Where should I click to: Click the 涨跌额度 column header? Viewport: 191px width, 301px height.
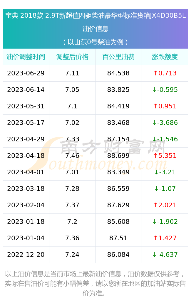[165, 57]
